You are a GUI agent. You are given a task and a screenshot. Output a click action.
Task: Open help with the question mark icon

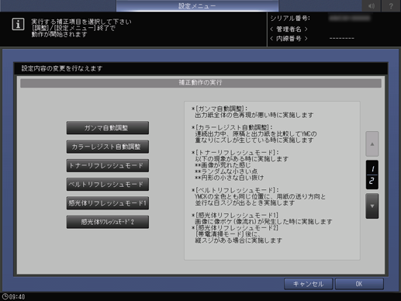point(391,5)
